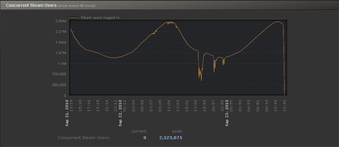
Task: Click the 23:12 time tick label
Action: click(116, 106)
